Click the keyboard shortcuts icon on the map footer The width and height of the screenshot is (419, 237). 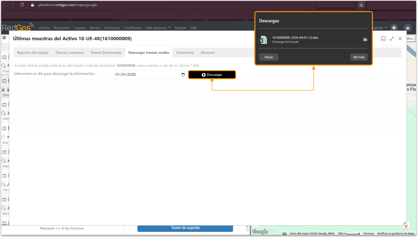[285, 234]
